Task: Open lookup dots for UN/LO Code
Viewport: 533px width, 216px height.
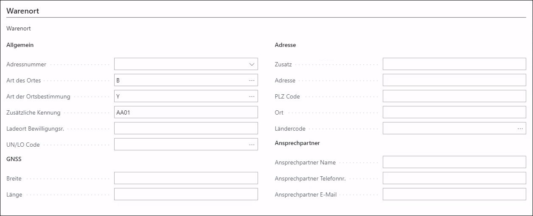Action: tap(252, 145)
